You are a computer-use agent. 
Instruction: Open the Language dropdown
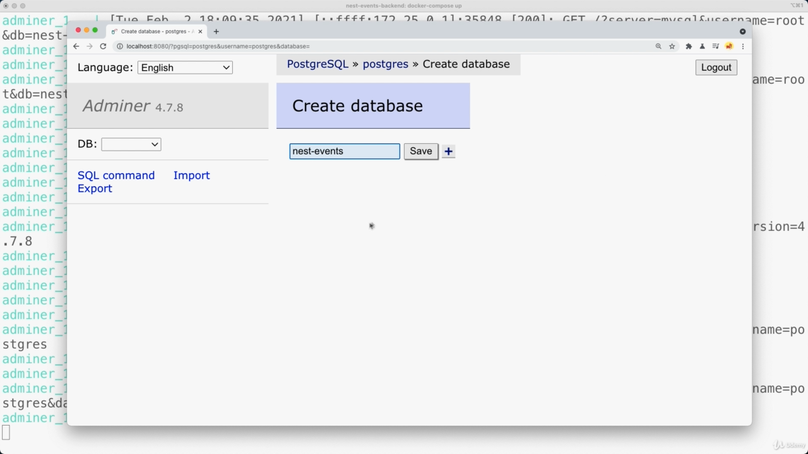point(185,67)
